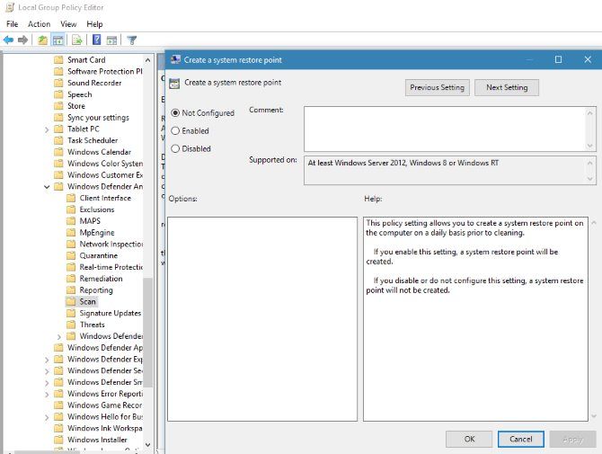The width and height of the screenshot is (602, 454).
Task: Select the Speech tree item
Action: pyautogui.click(x=79, y=94)
